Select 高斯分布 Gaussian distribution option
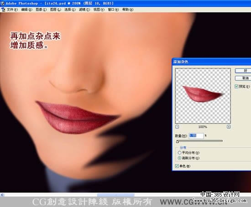251x207 pixels. pyautogui.click(x=180, y=158)
